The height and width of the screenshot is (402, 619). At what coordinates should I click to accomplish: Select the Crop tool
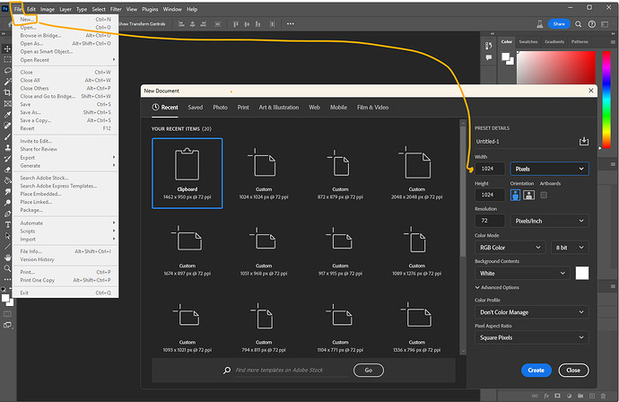click(7, 92)
